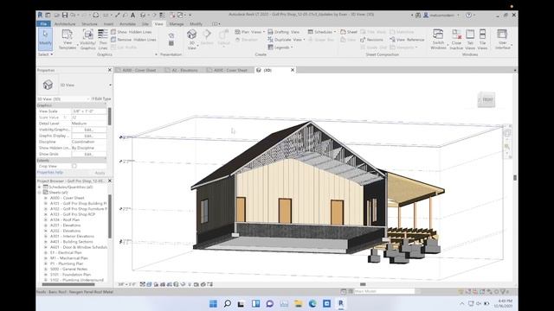Screen dimensions: 554x311
Task: Open Microsoft Edge from the taskbar
Action: [x=312, y=303]
